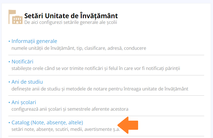Select the Setări Unitate de Învățământ heading
Screen dimensions: 213x138
[71, 16]
